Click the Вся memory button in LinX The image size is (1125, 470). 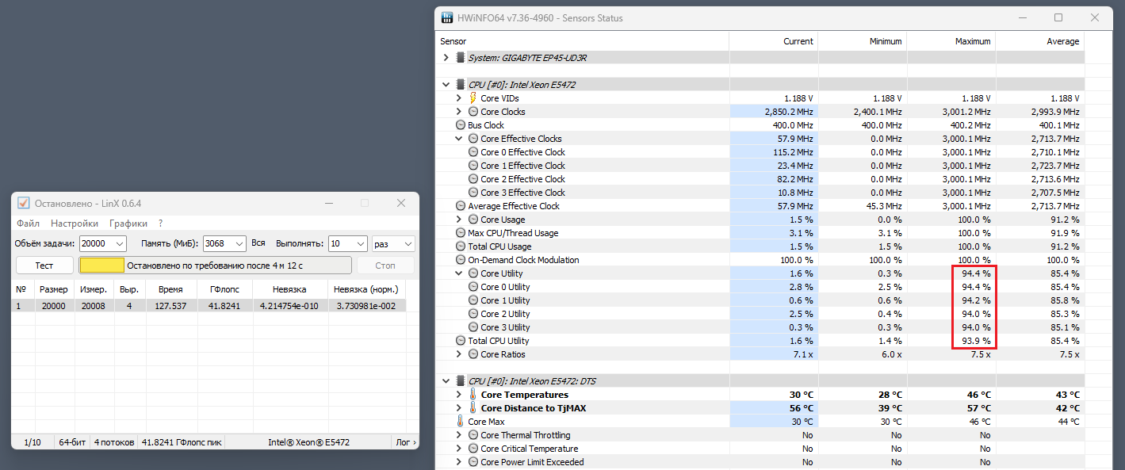(x=258, y=243)
